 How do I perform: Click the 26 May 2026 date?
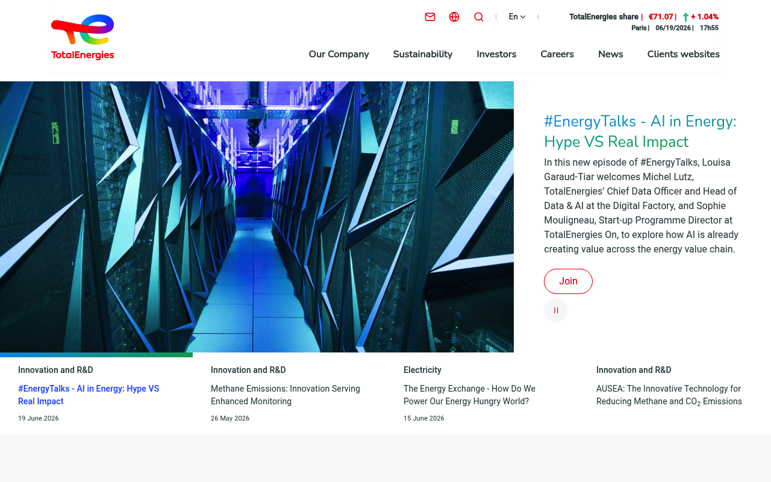(x=230, y=418)
